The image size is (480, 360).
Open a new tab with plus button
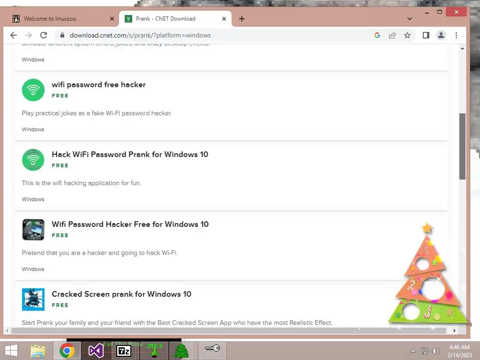tap(242, 19)
